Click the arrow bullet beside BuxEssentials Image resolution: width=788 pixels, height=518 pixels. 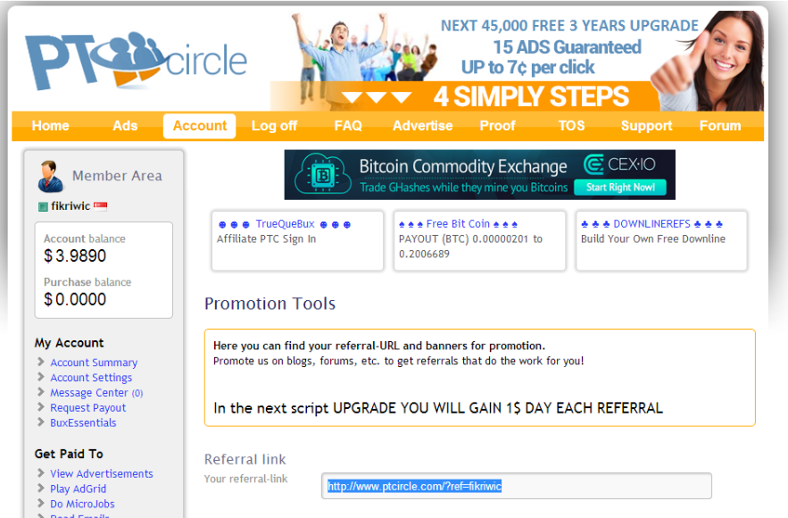41,422
